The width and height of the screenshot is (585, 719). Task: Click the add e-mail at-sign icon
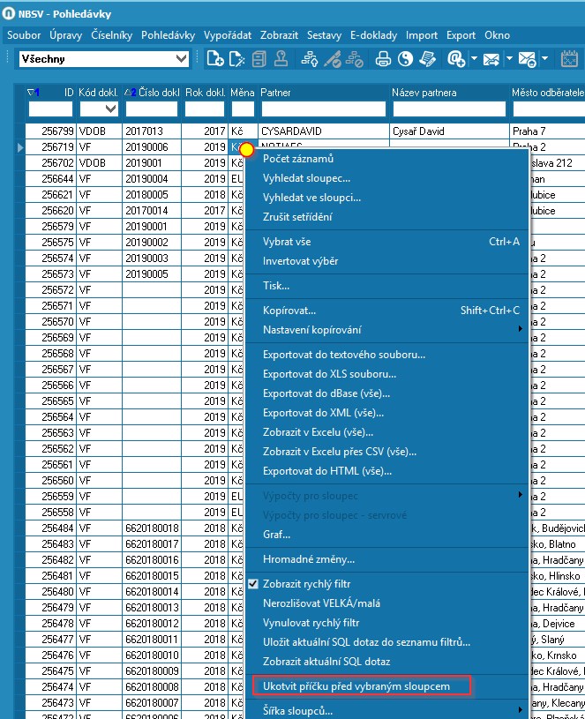455,59
